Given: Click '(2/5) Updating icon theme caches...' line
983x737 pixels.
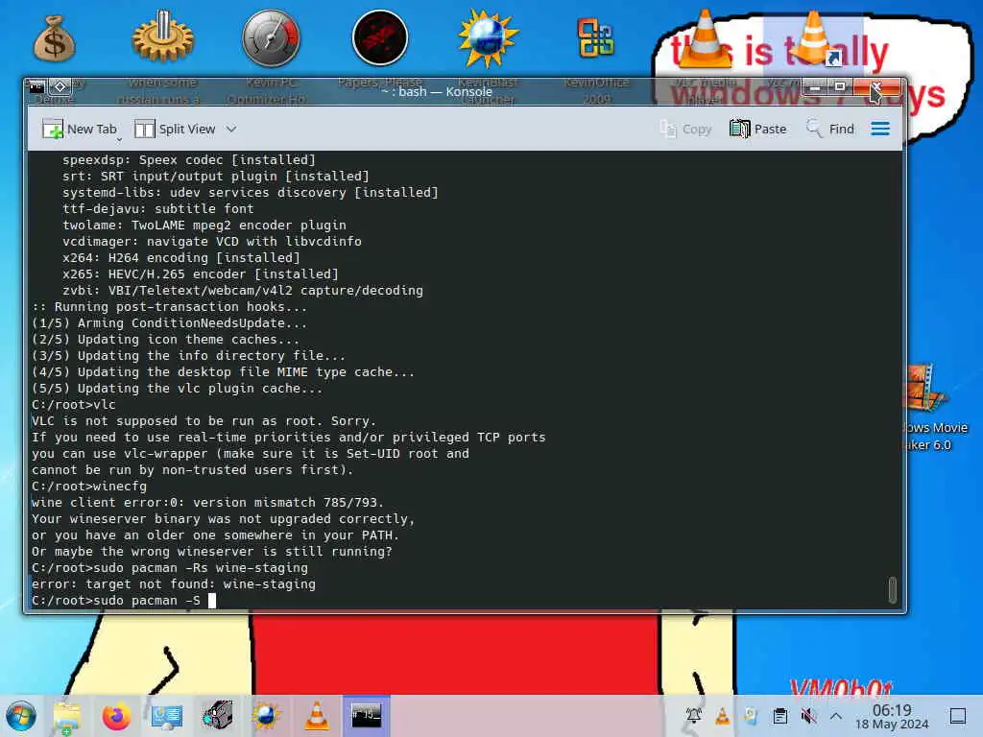Looking at the screenshot, I should [x=165, y=340].
